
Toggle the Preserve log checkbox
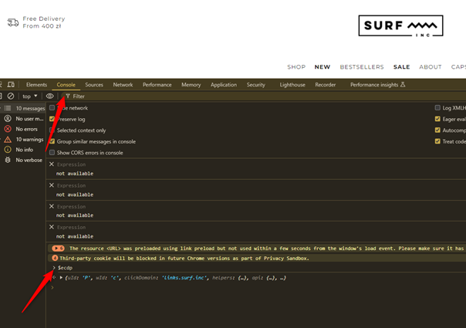52,120
